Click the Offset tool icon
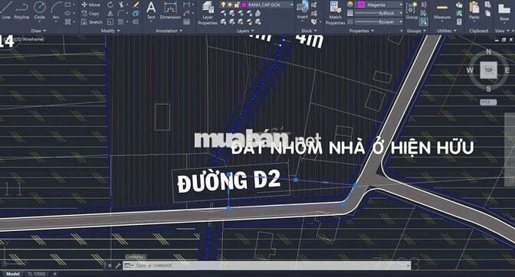 136,22
